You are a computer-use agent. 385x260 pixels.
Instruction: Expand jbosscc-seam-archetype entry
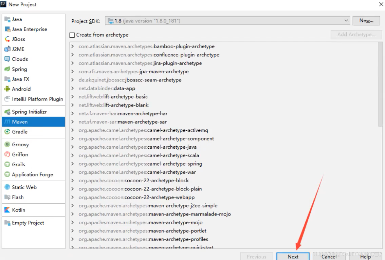click(x=72, y=80)
